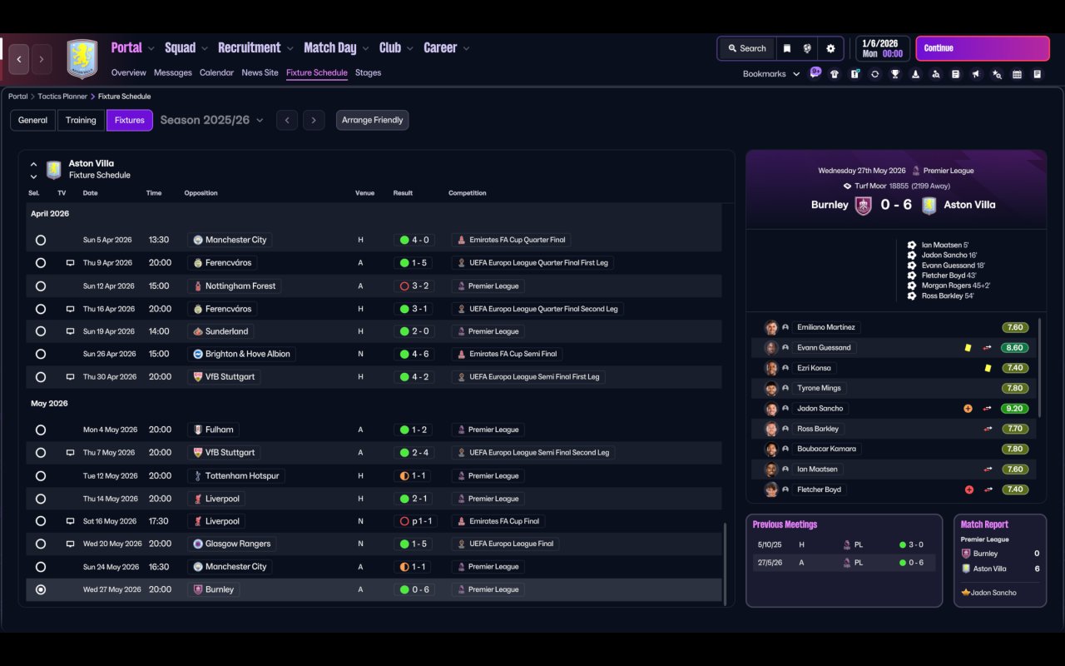Click the megaphone icon in the bookmarks bar
Viewport: 1065px width, 666px height.
[x=976, y=74]
